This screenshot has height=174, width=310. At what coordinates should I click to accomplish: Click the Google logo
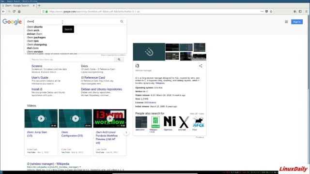click(12, 22)
